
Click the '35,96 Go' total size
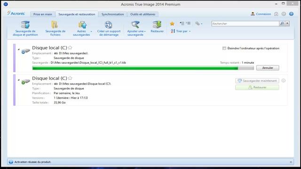click(x=60, y=102)
